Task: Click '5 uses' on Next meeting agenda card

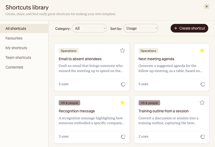Action: [x=143, y=84]
